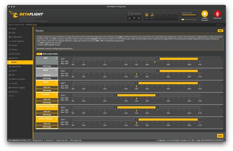Open the CLI tab
Viewport: 233px width, 151px height.
tap(20, 96)
